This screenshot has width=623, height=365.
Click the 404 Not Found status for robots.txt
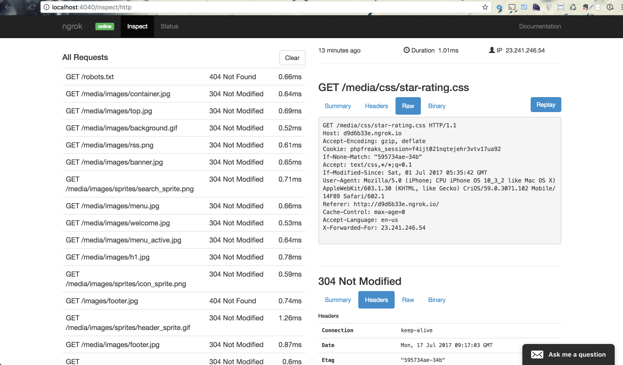click(232, 77)
